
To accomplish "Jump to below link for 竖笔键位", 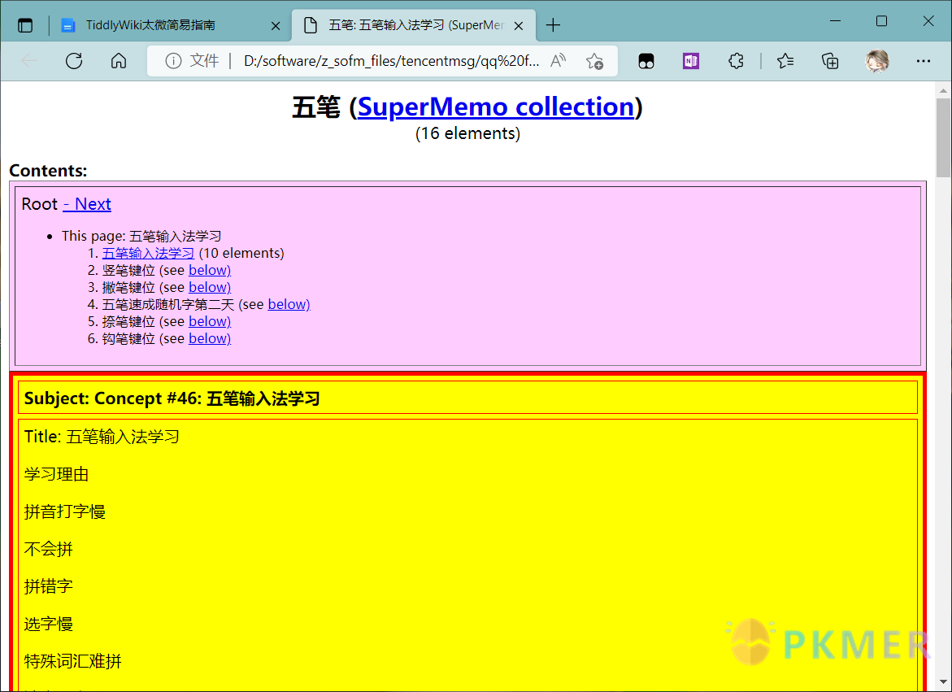I will 210,270.
